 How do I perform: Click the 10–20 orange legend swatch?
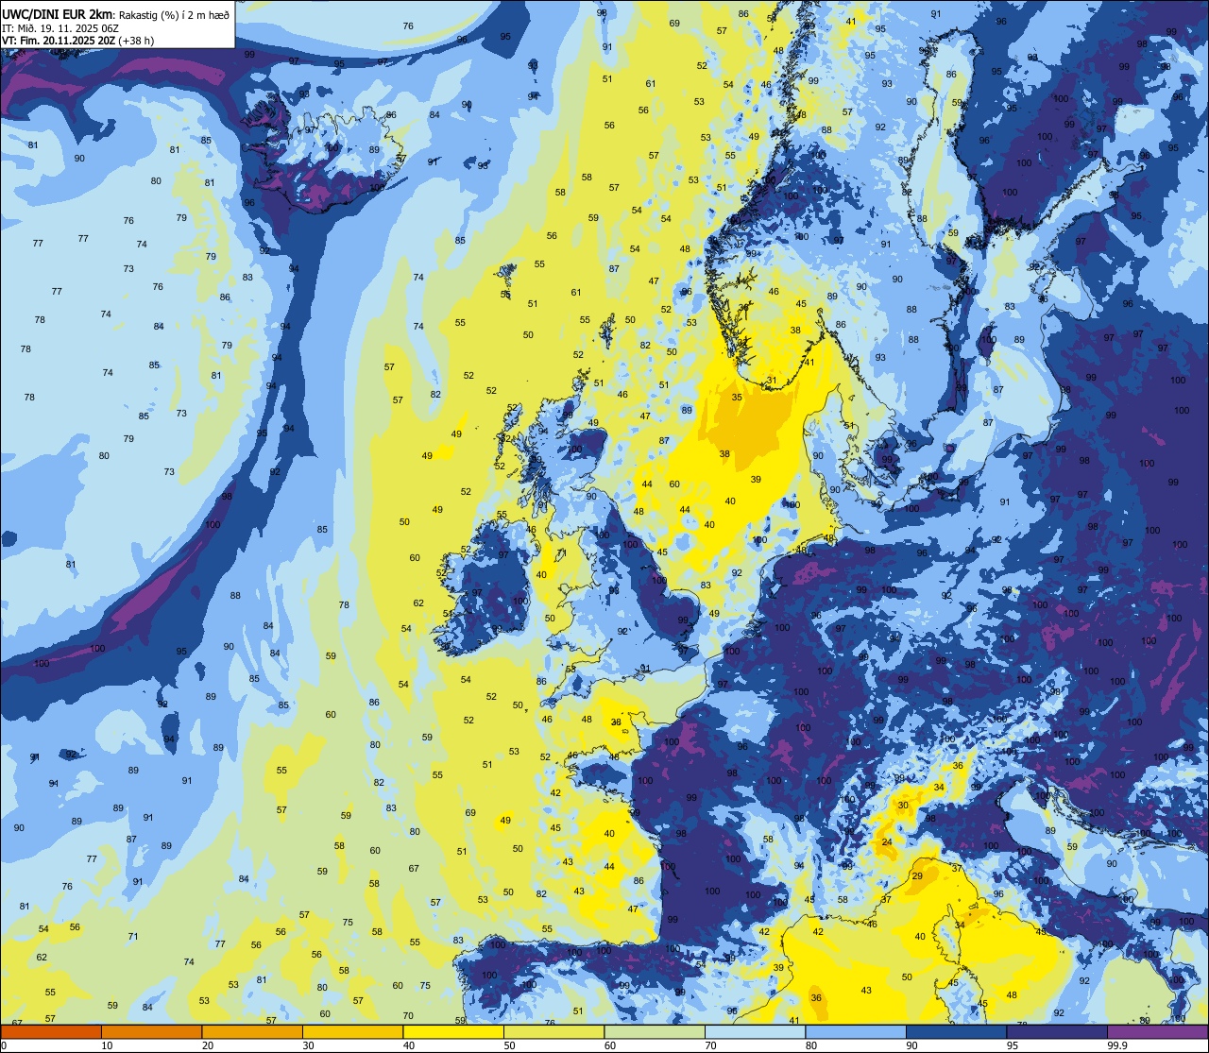(x=151, y=1031)
